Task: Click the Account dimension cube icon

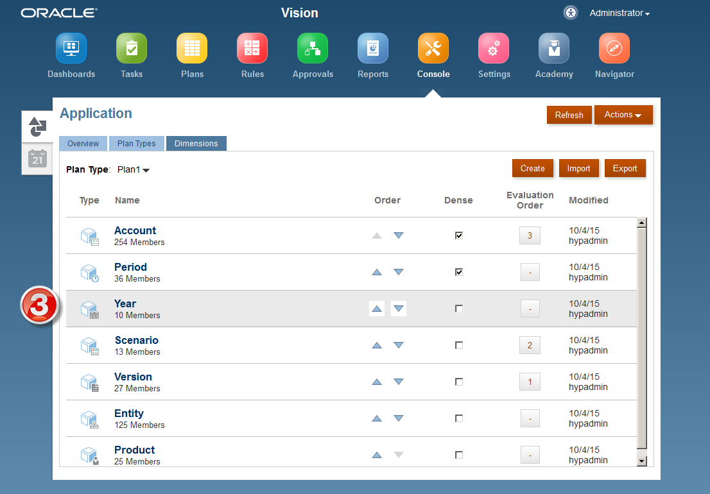Action: coord(90,236)
